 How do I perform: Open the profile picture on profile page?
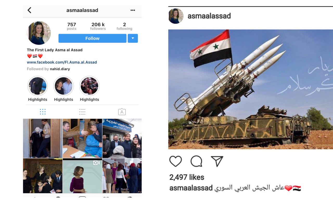click(39, 33)
